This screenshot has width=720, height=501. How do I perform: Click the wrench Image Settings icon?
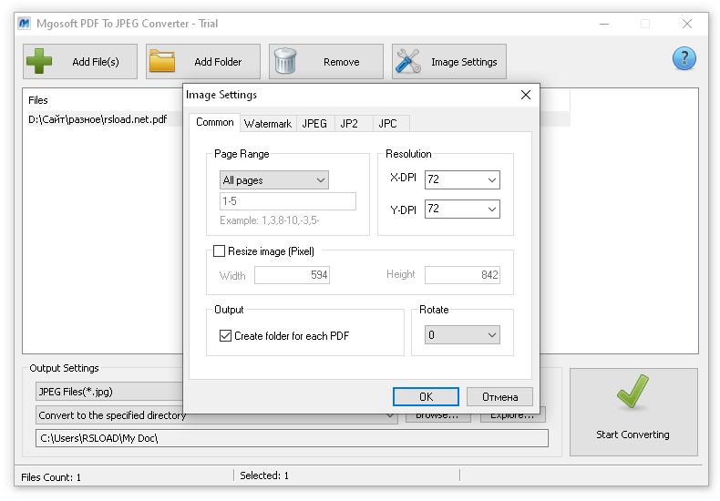coord(408,61)
